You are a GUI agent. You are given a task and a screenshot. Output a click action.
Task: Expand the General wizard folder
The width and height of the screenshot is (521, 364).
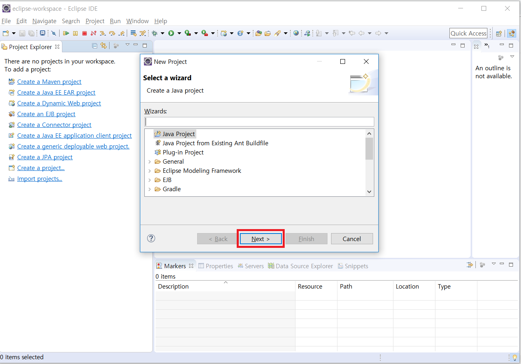pyautogui.click(x=150, y=162)
